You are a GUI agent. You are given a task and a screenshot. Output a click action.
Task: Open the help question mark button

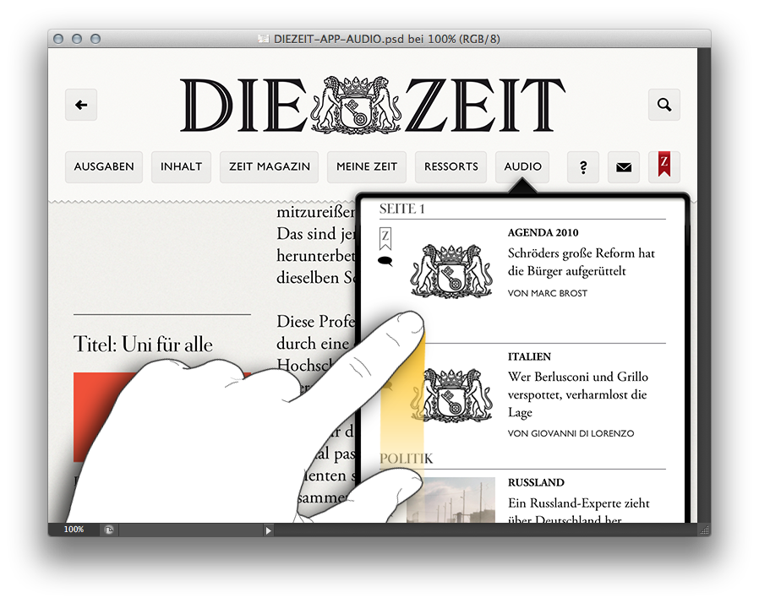coord(583,167)
